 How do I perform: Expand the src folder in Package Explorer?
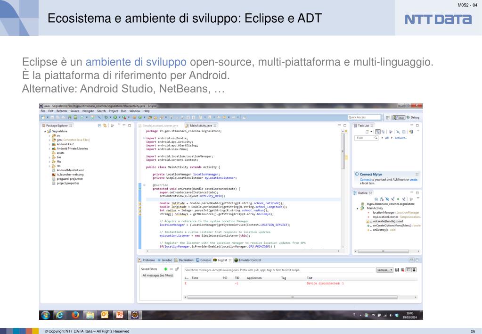(x=49, y=135)
